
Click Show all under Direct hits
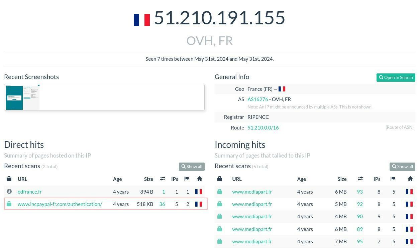point(192,167)
